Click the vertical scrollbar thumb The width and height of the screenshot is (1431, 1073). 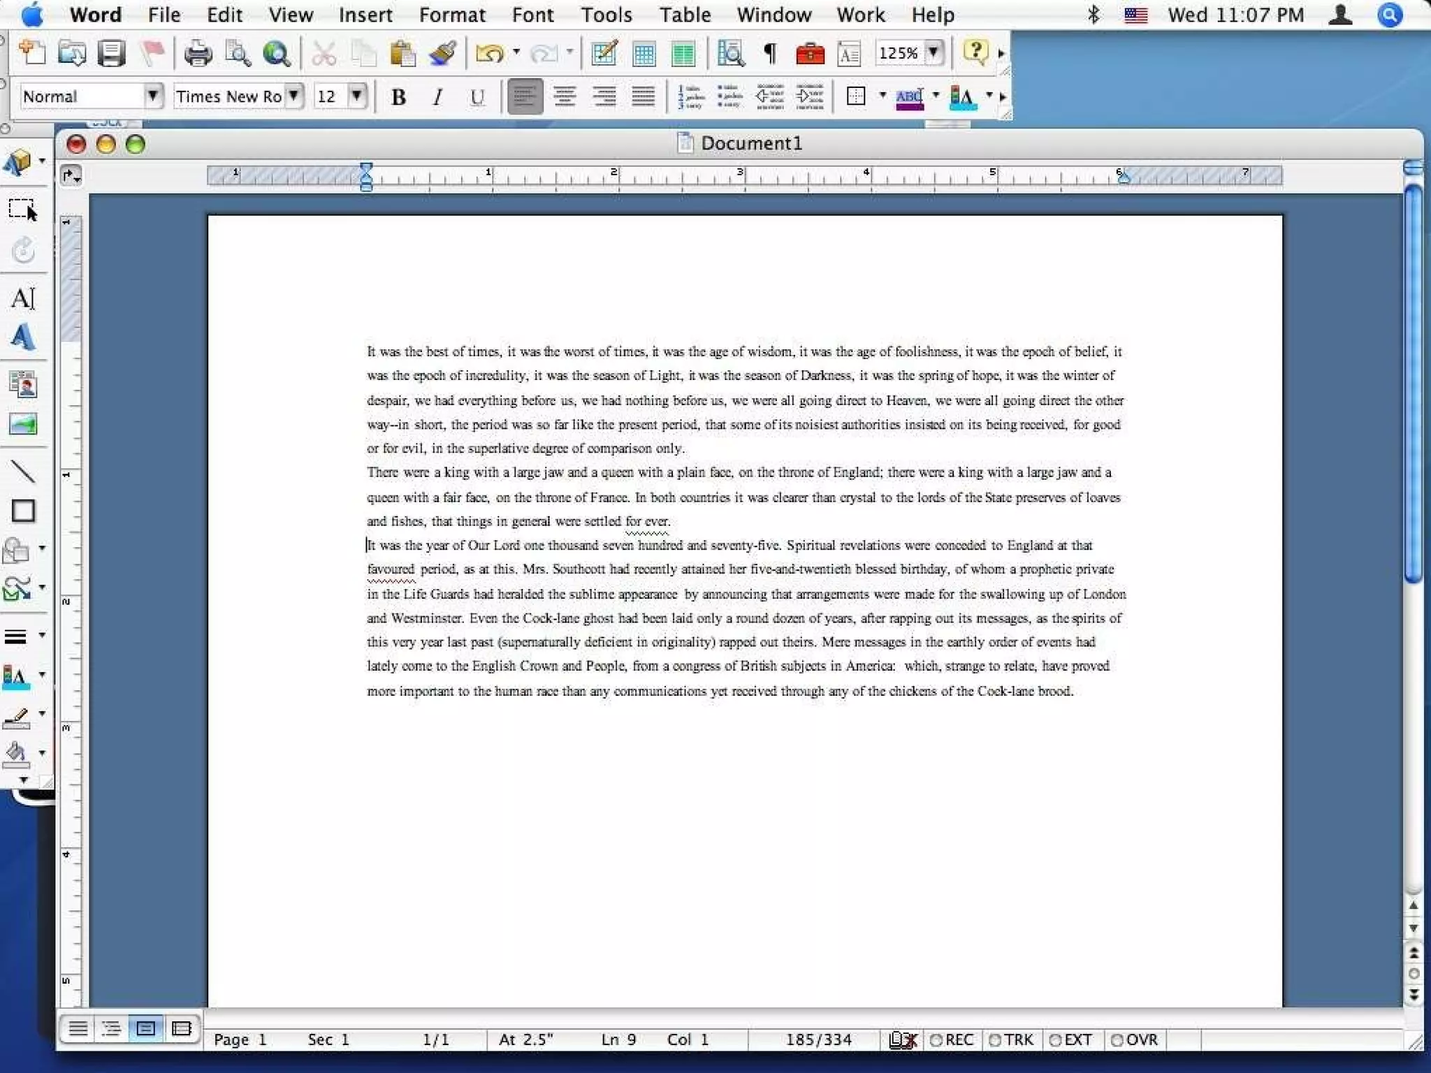click(x=1413, y=384)
